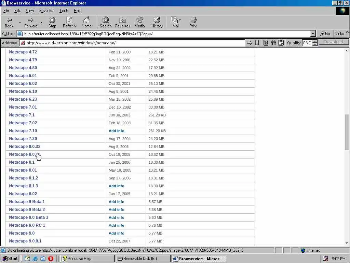Click the Start button on the taskbar
Image resolution: width=350 pixels, height=263 pixels.
tap(10, 259)
